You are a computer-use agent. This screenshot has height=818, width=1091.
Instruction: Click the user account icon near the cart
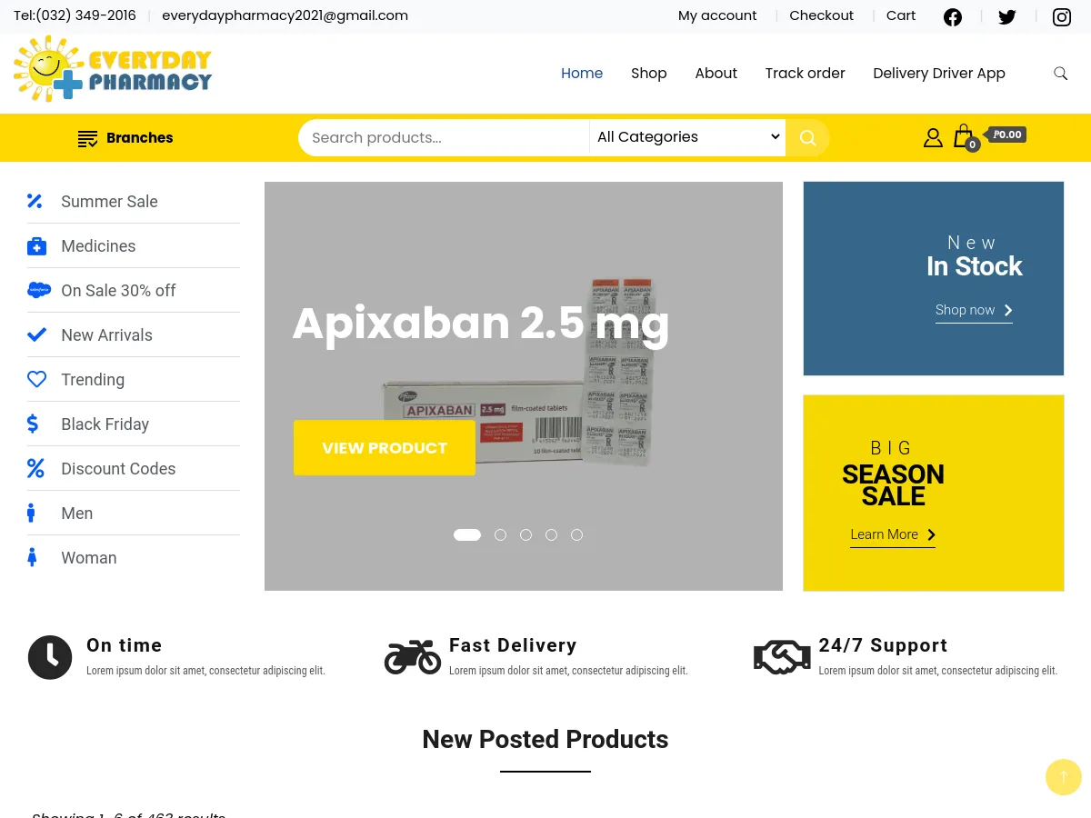933,137
